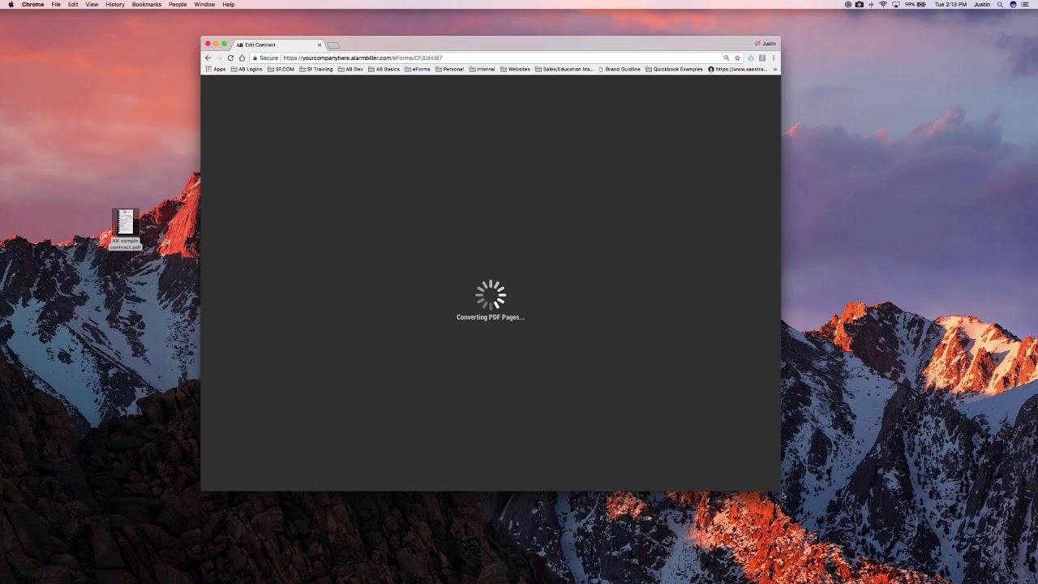Minimize the Chrome window with yellow button
The width and height of the screenshot is (1038, 584).
pos(216,44)
